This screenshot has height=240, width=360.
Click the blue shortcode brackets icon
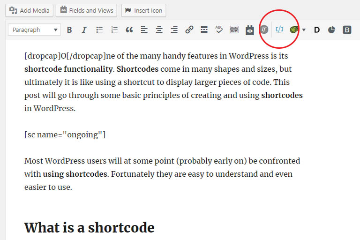(279, 30)
